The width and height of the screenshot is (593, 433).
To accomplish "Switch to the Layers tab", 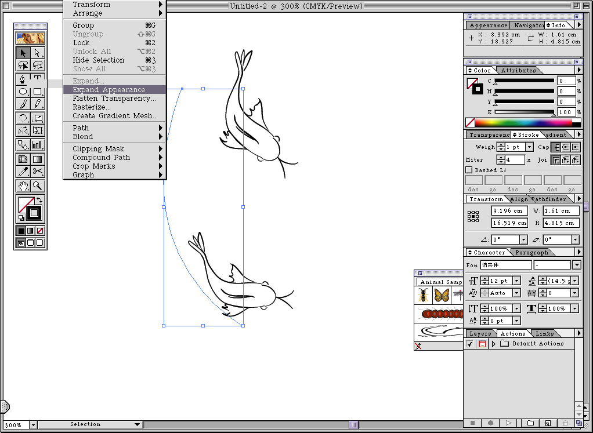I will [480, 334].
